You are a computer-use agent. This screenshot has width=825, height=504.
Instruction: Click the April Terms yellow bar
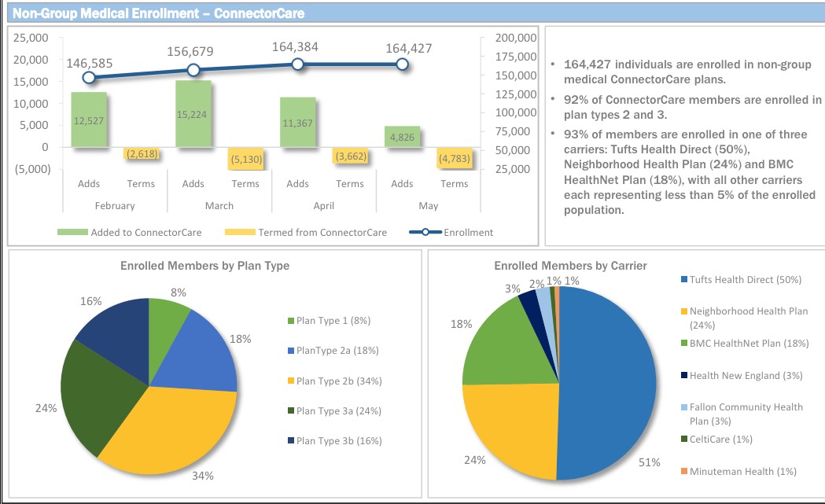(350, 156)
